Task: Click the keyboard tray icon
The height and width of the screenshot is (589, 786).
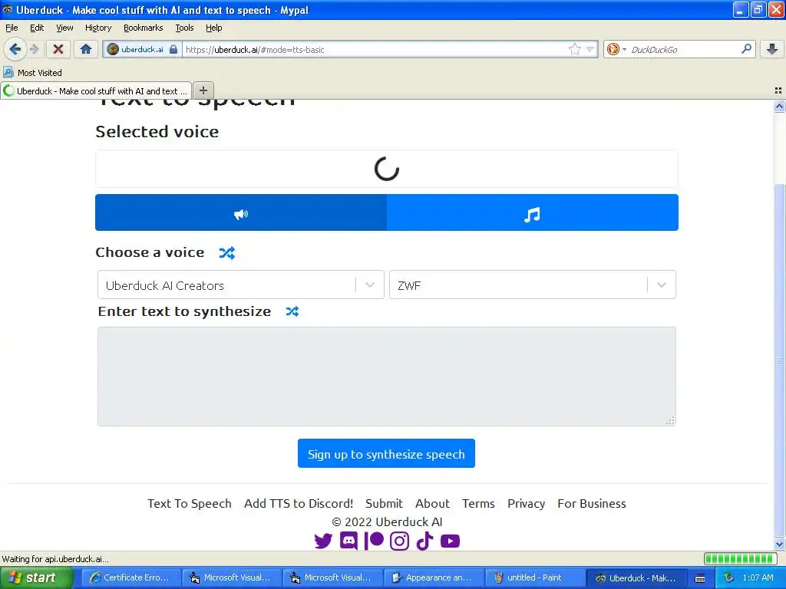Action: (700, 578)
